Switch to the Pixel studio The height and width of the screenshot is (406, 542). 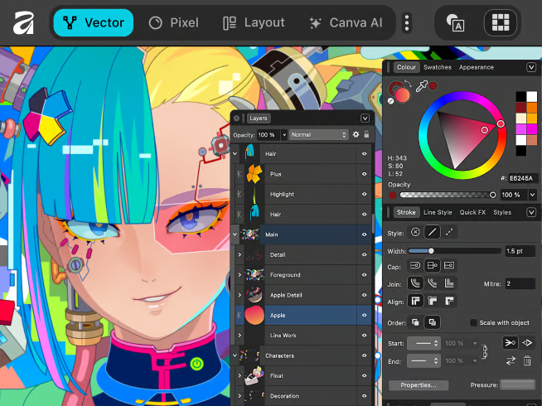[173, 22]
